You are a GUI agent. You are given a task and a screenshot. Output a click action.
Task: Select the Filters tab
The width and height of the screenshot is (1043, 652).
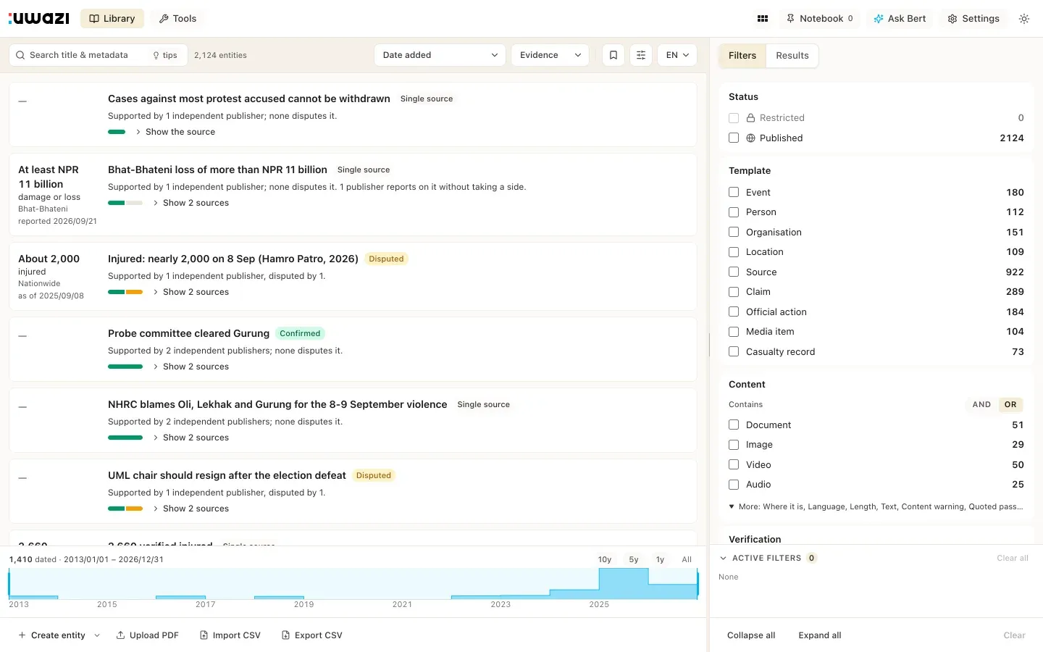[x=742, y=56]
